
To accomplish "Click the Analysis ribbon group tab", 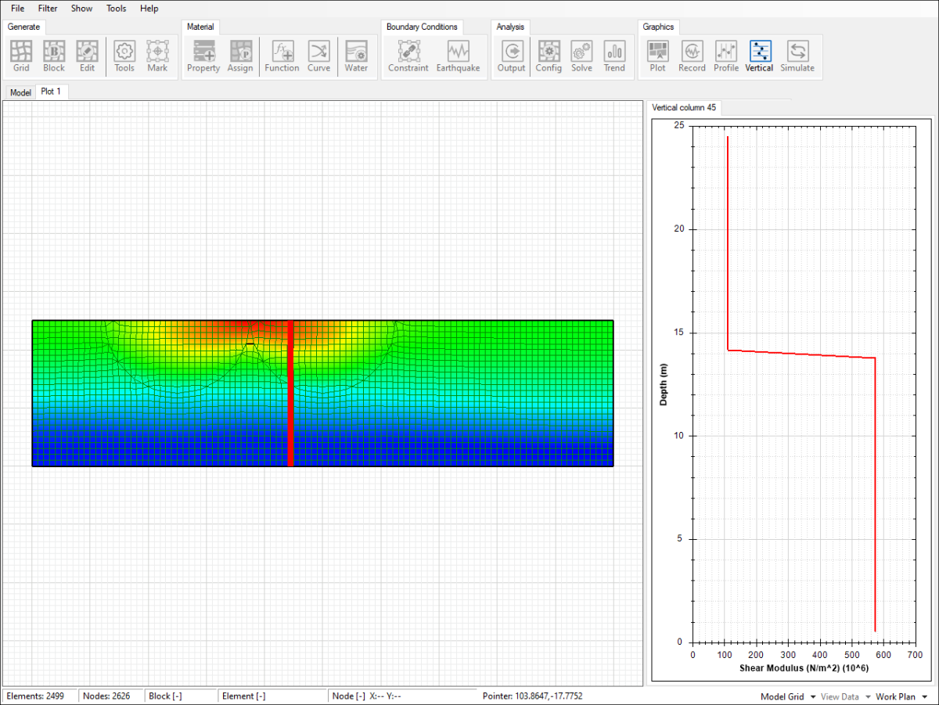I will tap(510, 27).
